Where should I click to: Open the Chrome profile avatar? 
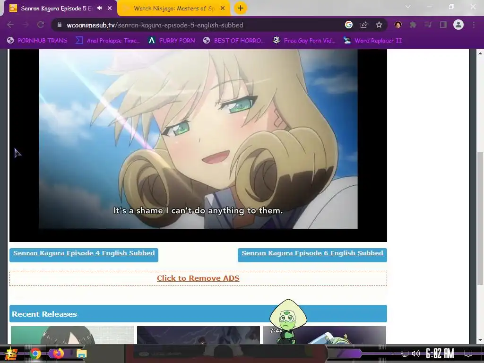[458, 25]
